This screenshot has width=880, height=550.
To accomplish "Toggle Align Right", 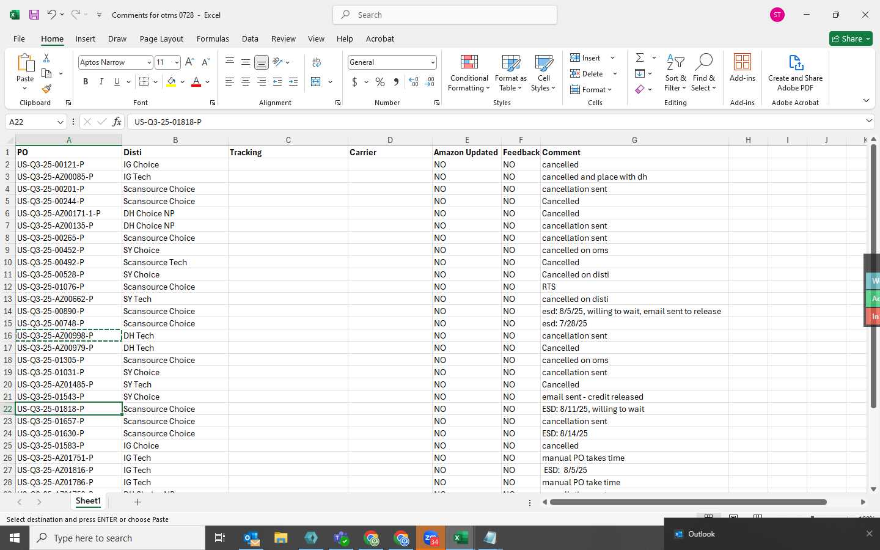I will 262,82.
